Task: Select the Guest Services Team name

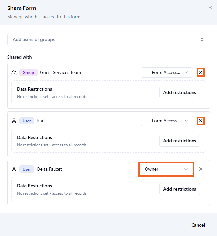Action: [60, 72]
